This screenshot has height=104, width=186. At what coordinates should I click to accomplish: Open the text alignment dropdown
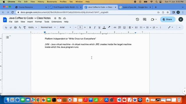click(131, 27)
